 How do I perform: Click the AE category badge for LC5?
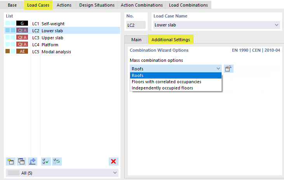click(22, 52)
